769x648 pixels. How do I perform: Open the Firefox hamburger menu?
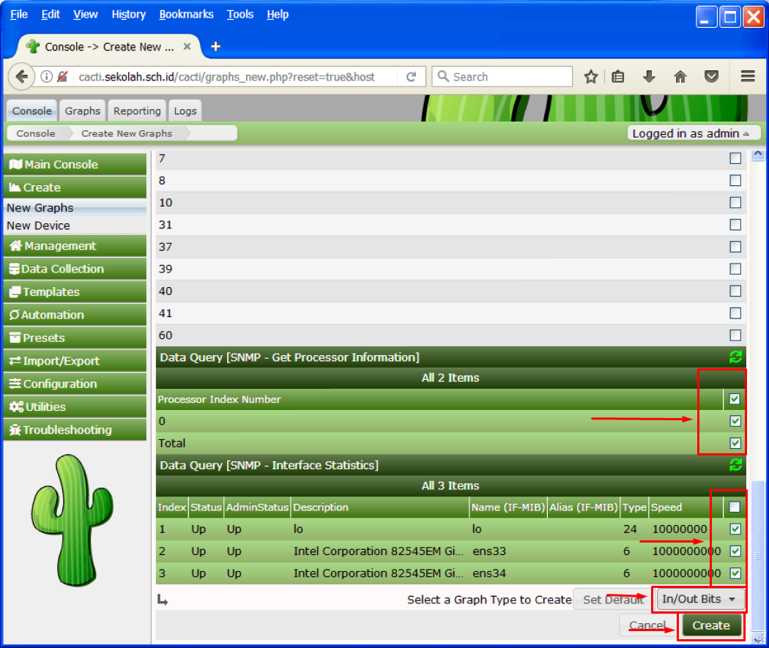(x=747, y=77)
